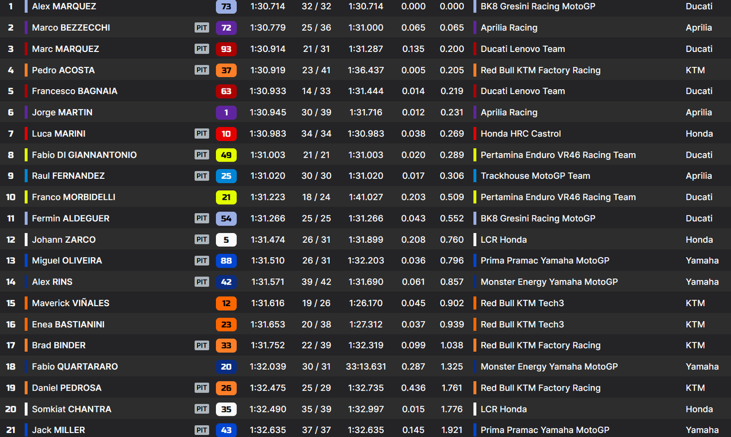Click the purple number 1 badge for Martin
This screenshot has width=731, height=437.
pos(226,113)
